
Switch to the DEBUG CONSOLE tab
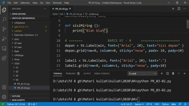pyautogui.click(x=102, y=73)
